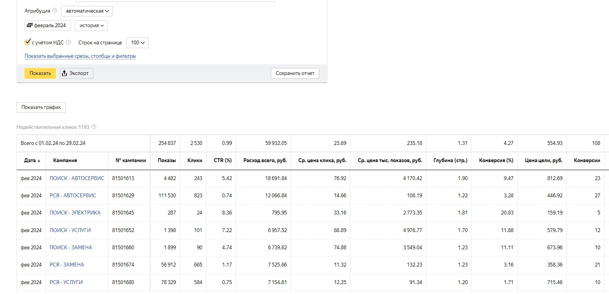
Task: Click impressions value 111 530
Action: point(167,195)
